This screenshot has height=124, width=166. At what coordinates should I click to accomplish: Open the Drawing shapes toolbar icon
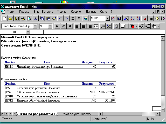[x=85, y=19]
